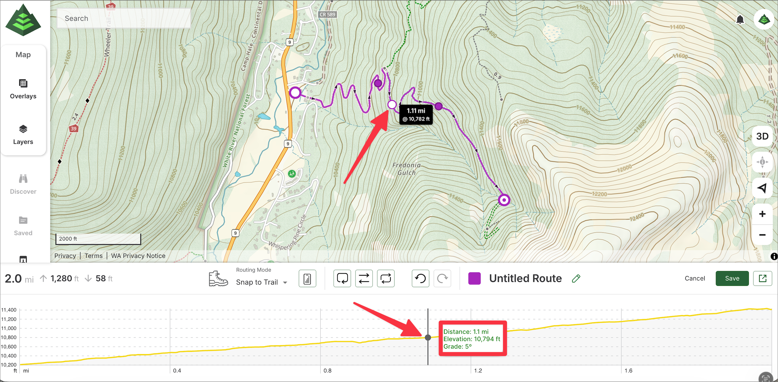The image size is (778, 382).
Task: Undo the last route edit
Action: tap(420, 278)
